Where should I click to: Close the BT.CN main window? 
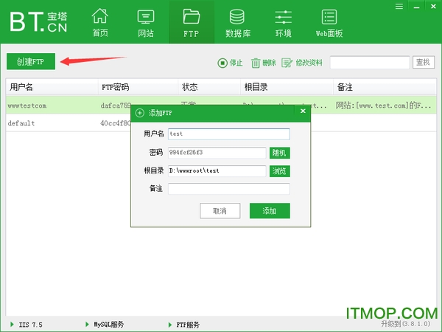tap(434, 6)
